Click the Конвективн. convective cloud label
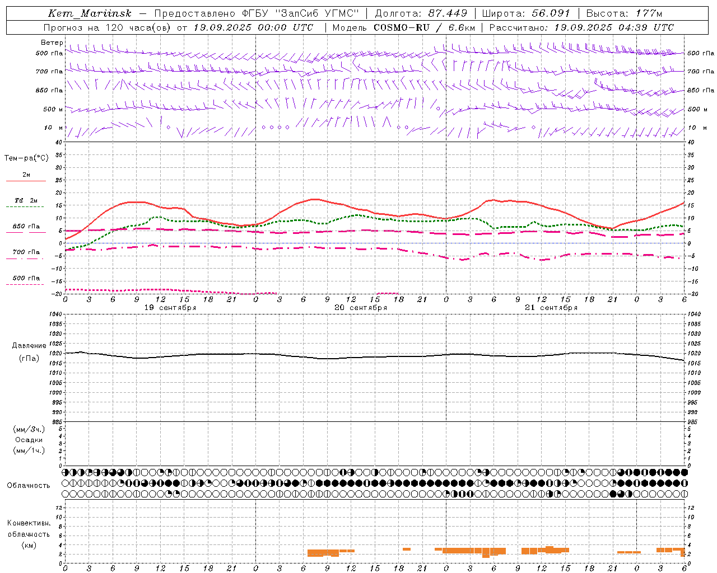The height and width of the screenshot is (573, 717). [x=29, y=523]
